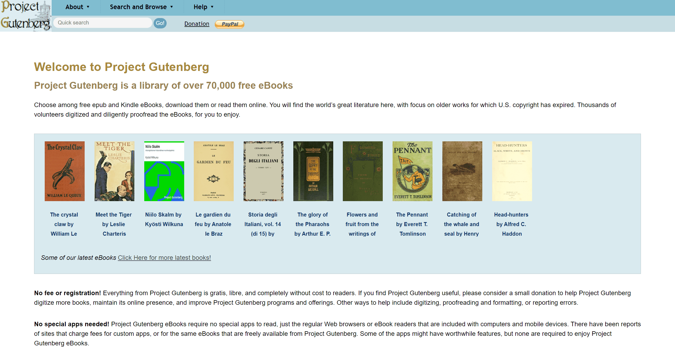675x356 pixels.
Task: Click the Project Gutenberg logo
Action: tap(26, 16)
